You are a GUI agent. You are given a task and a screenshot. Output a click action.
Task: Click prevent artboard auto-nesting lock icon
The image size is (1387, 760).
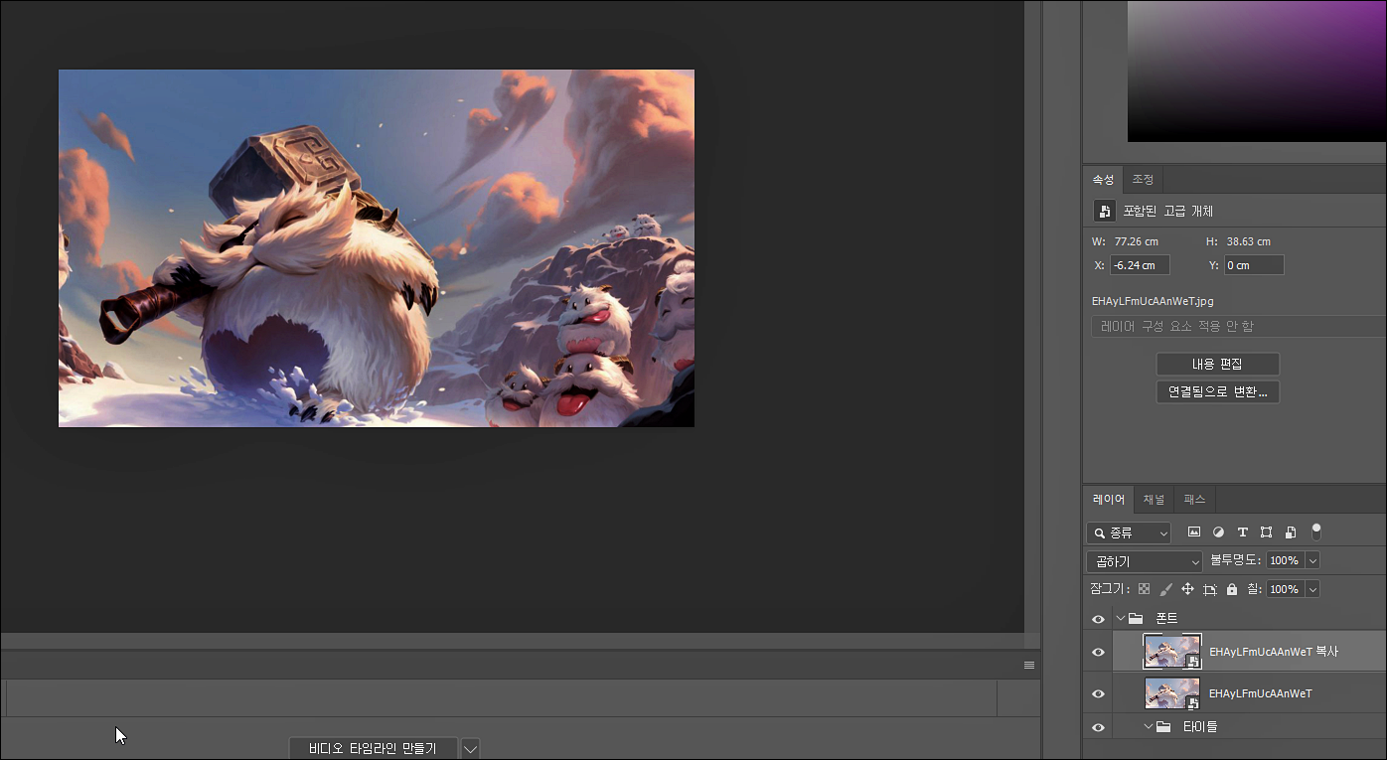(x=1210, y=589)
